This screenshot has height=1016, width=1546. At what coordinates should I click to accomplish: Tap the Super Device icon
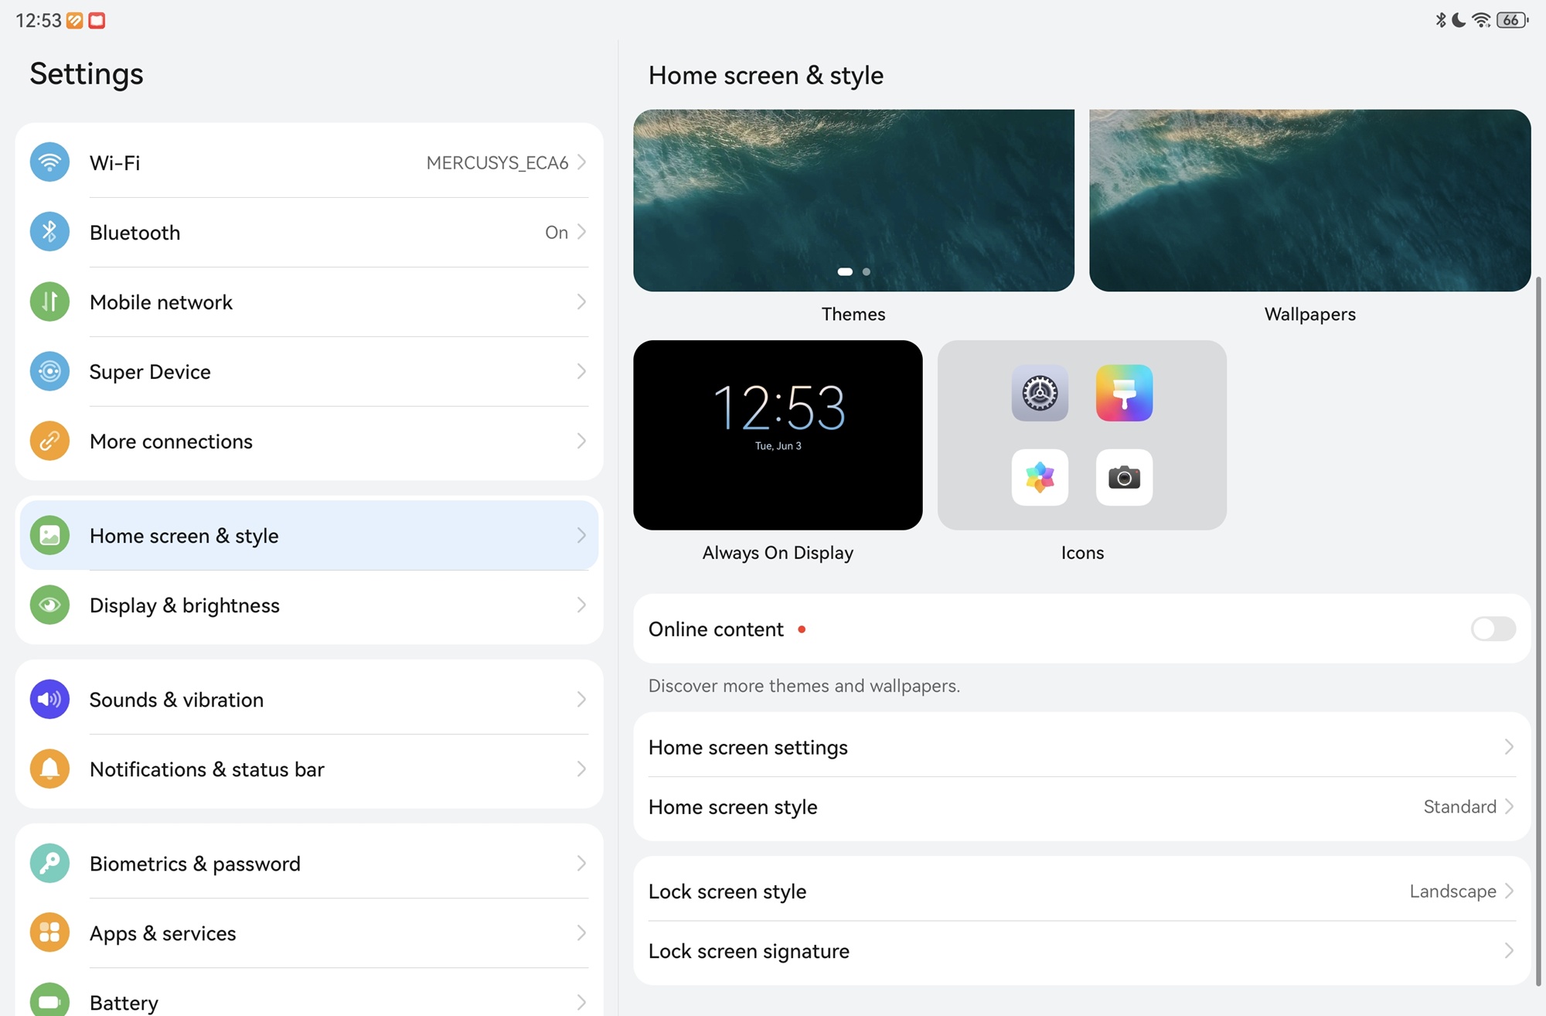[49, 371]
